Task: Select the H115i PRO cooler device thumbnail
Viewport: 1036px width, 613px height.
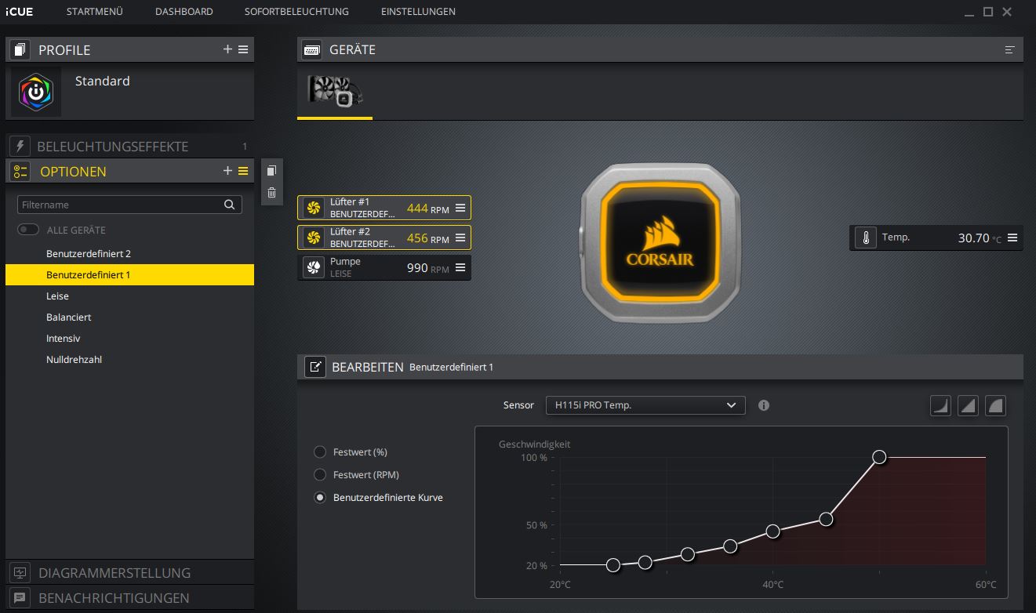Action: point(335,91)
